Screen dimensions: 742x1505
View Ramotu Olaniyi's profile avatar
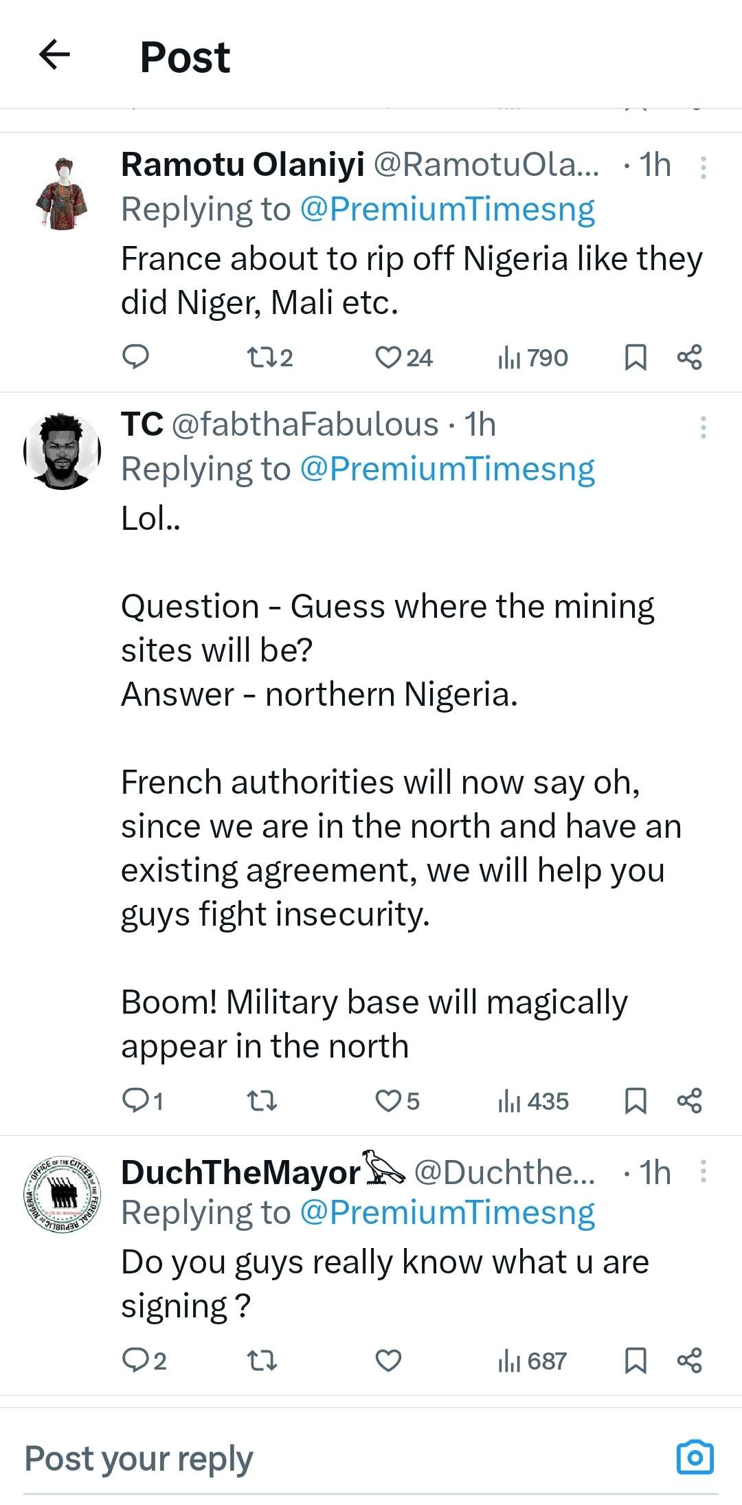[63, 193]
